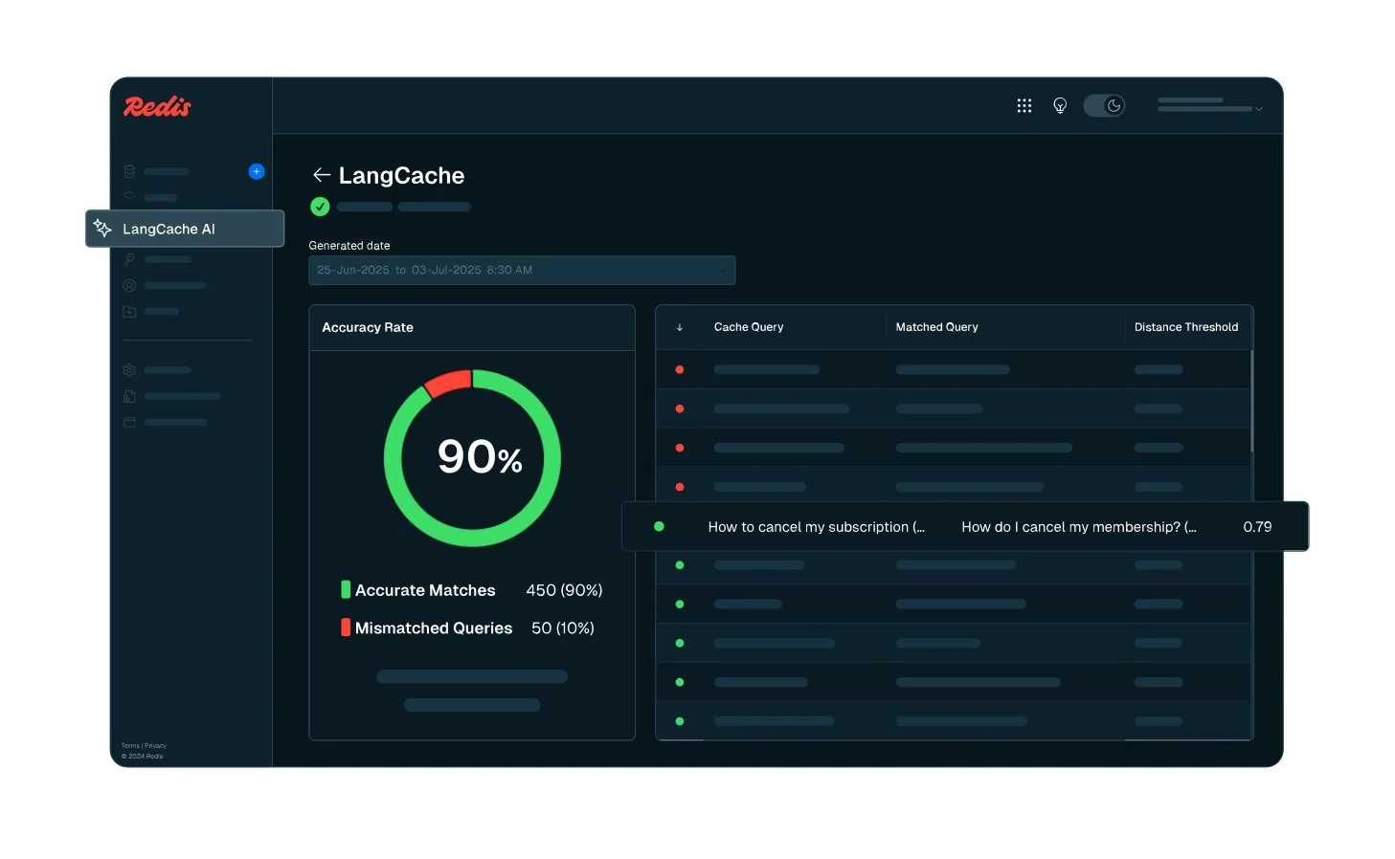Screen dimensions: 1395x859
Task: Click the lightbulb tips icon
Action: click(1060, 105)
